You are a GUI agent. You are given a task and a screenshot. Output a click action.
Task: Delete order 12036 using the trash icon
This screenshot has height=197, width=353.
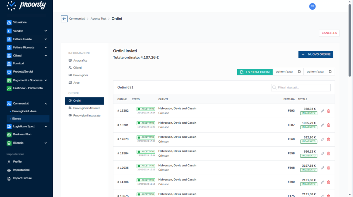click(x=329, y=168)
